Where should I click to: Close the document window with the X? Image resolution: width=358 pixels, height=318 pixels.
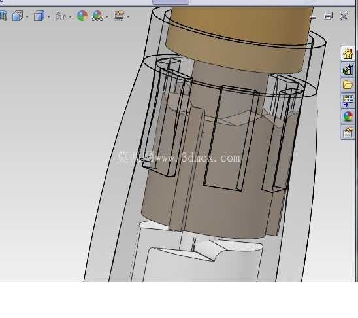coord(344,16)
